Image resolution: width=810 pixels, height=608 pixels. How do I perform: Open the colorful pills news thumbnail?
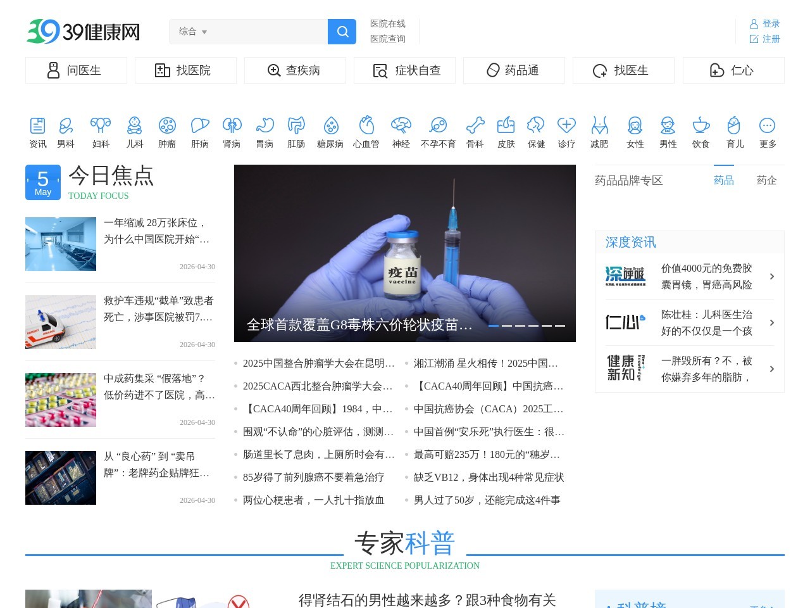[x=61, y=400]
